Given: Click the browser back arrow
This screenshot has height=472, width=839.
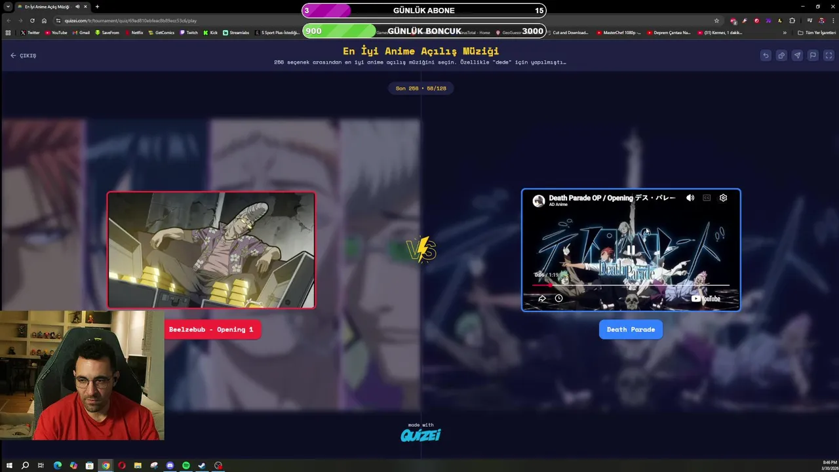Looking at the screenshot, I should [x=9, y=20].
